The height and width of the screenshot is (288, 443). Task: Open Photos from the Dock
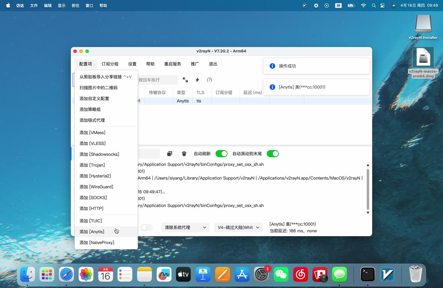click(x=86, y=274)
